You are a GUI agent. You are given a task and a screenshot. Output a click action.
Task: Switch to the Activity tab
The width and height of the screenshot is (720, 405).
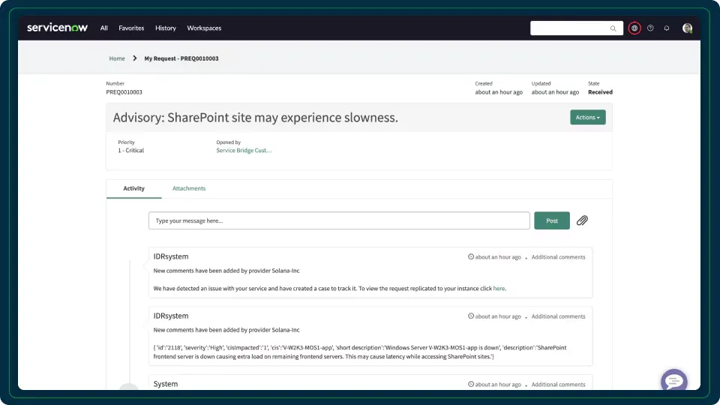[133, 188]
